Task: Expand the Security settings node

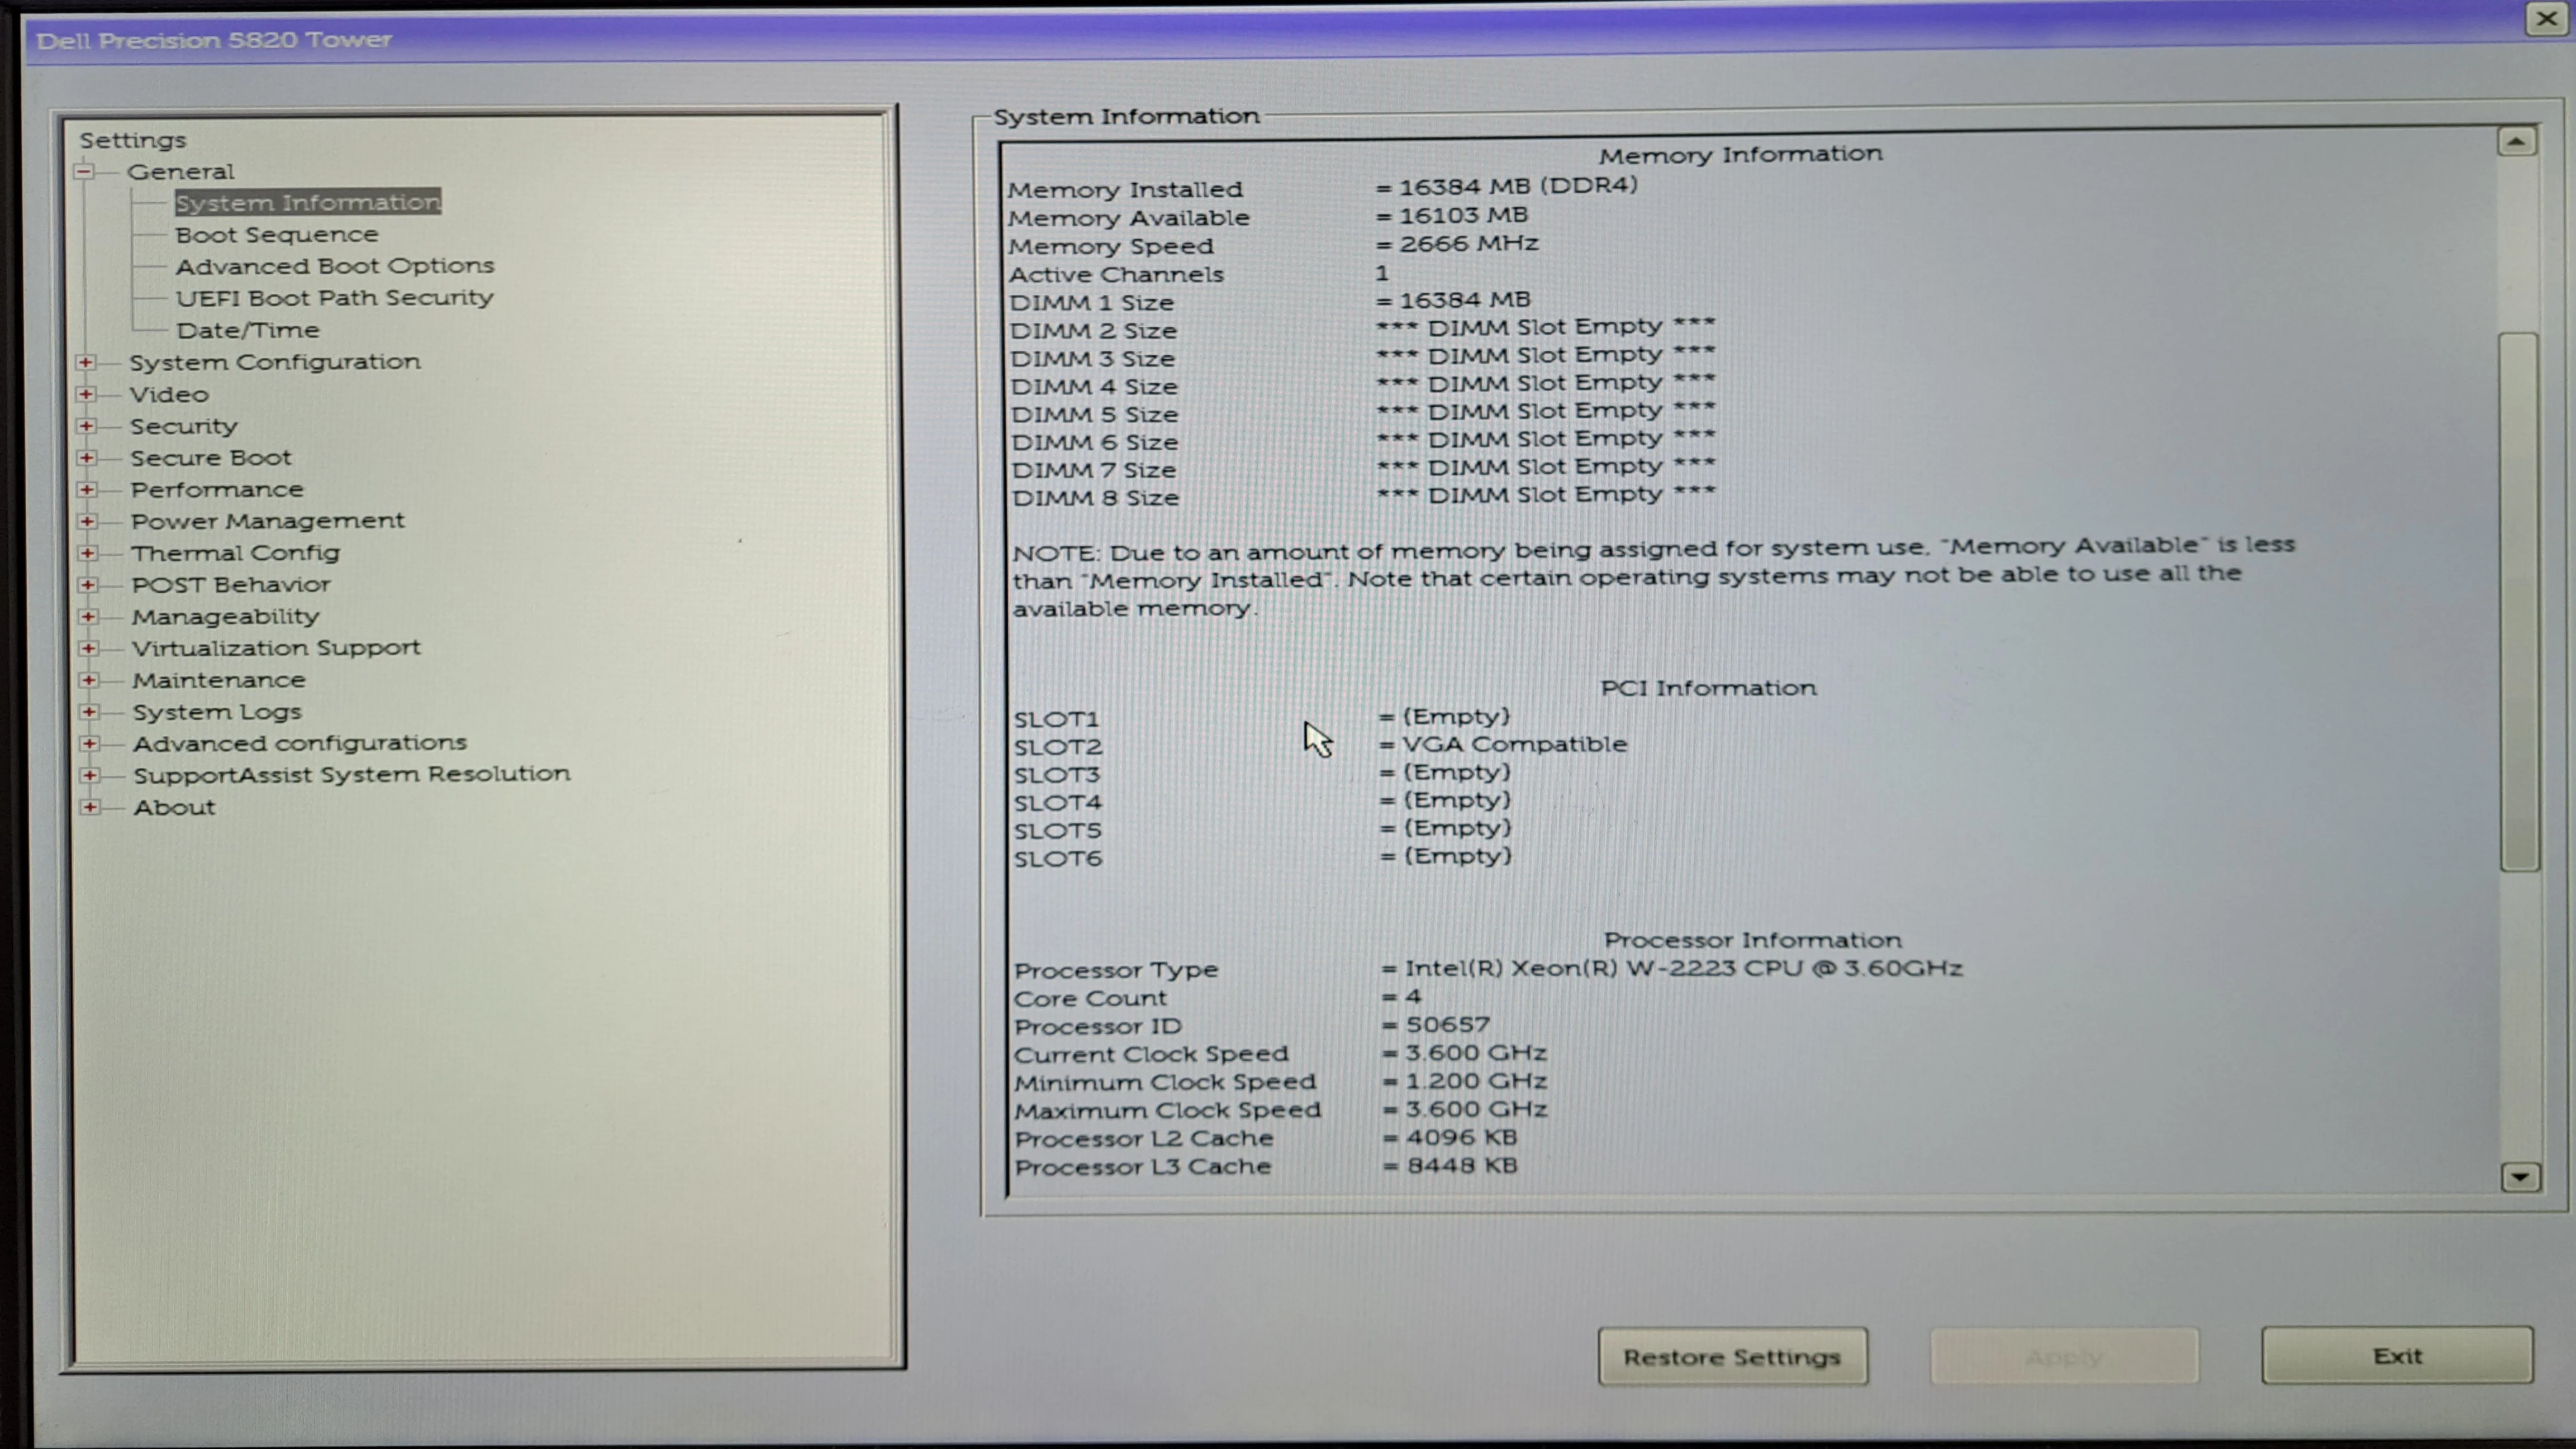Action: coord(86,426)
